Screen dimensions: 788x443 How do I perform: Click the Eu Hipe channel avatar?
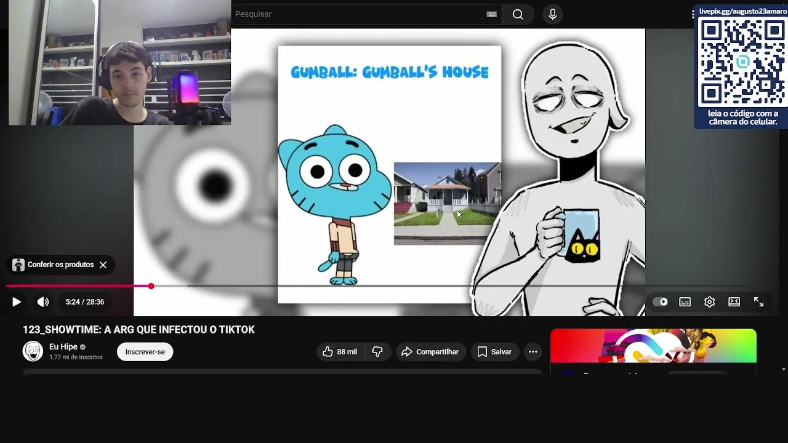tap(33, 351)
